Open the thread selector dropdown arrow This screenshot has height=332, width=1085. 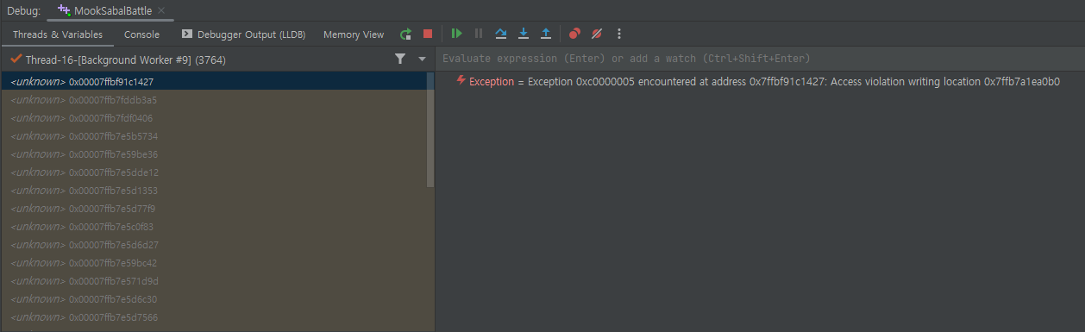pyautogui.click(x=422, y=60)
